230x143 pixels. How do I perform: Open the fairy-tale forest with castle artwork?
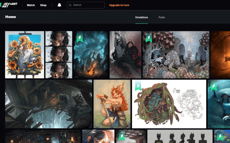coord(176,55)
